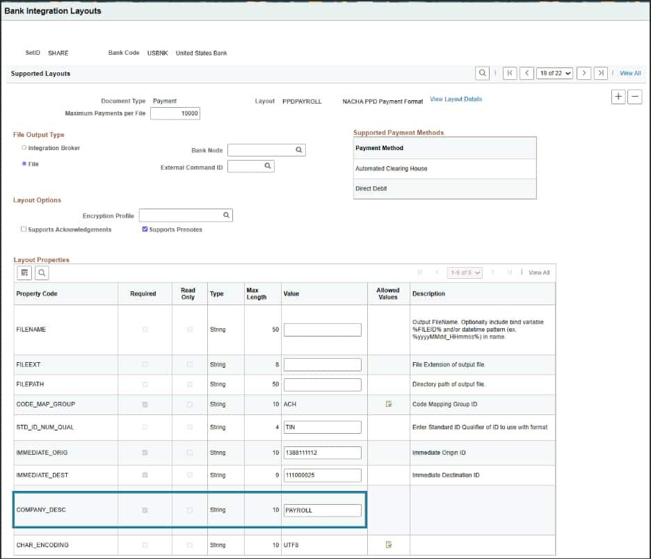The height and width of the screenshot is (559, 651).
Task: Click the COMPANY_DESC value field
Action: 323,510
